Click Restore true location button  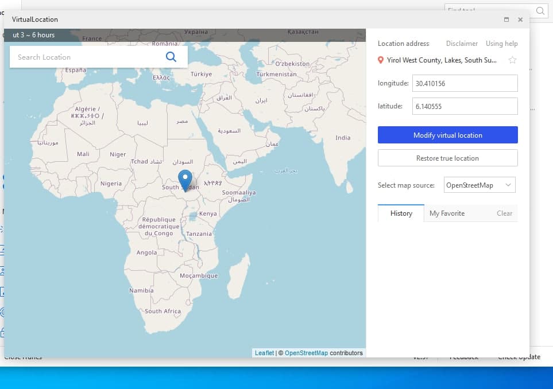click(x=447, y=158)
